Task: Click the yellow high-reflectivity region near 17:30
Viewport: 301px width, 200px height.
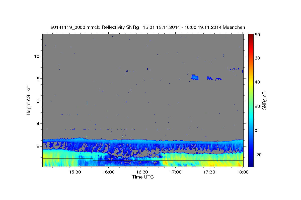Action: click(x=211, y=163)
